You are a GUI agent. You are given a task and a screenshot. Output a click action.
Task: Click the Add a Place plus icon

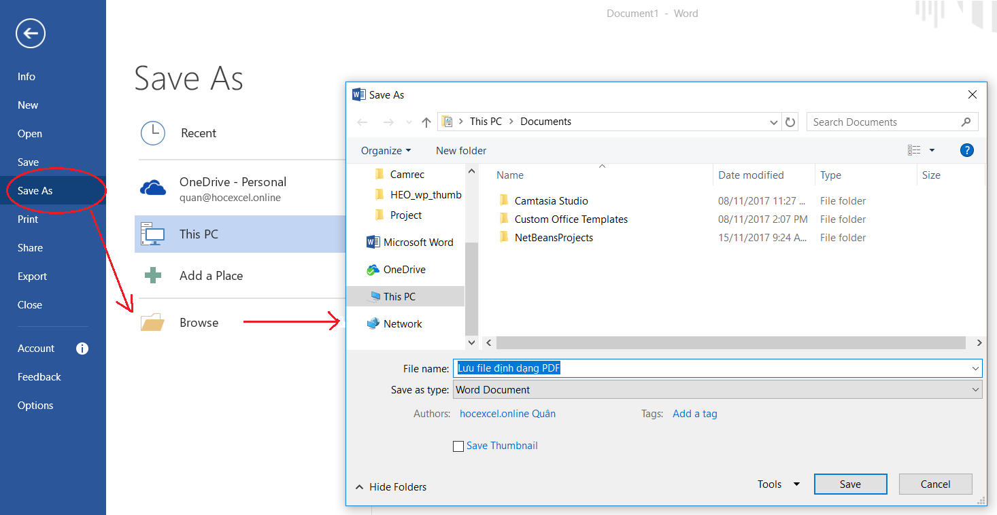pos(152,275)
